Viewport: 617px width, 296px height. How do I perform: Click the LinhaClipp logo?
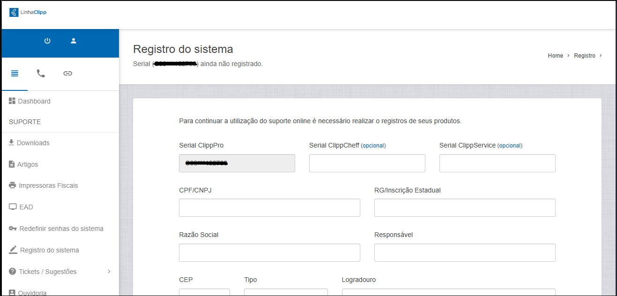[x=28, y=12]
